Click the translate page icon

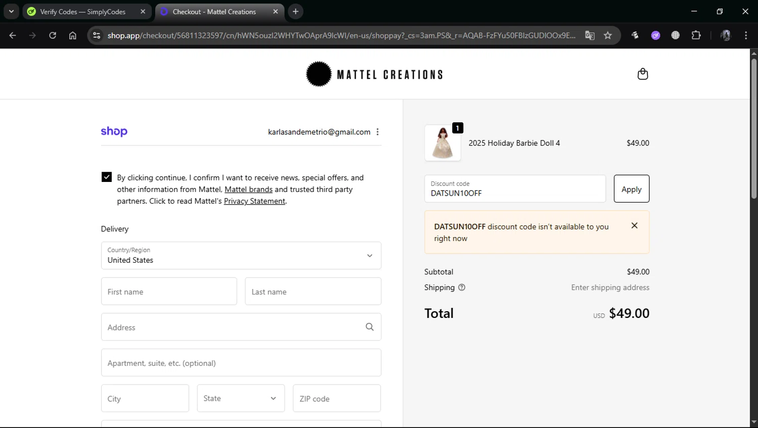590,35
